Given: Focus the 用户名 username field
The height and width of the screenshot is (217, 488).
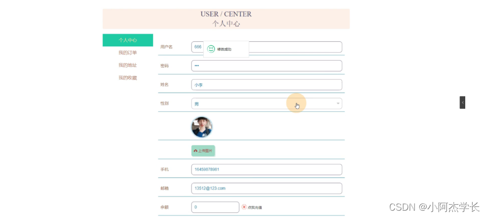Looking at the screenshot, I should coord(296,47).
